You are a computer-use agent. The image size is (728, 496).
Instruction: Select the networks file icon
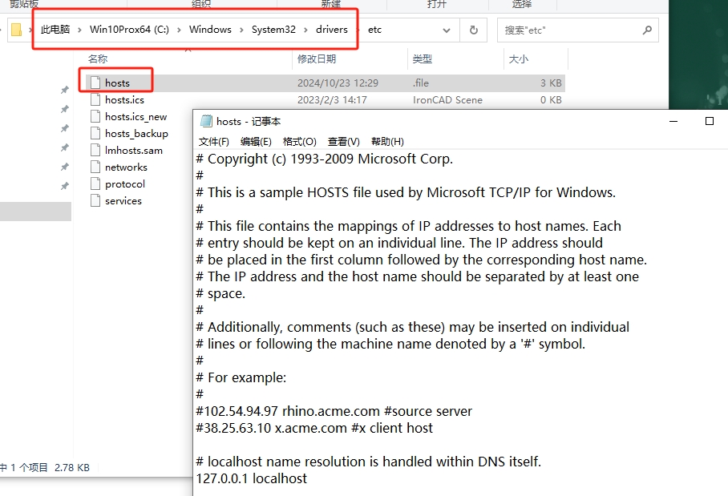(x=95, y=167)
